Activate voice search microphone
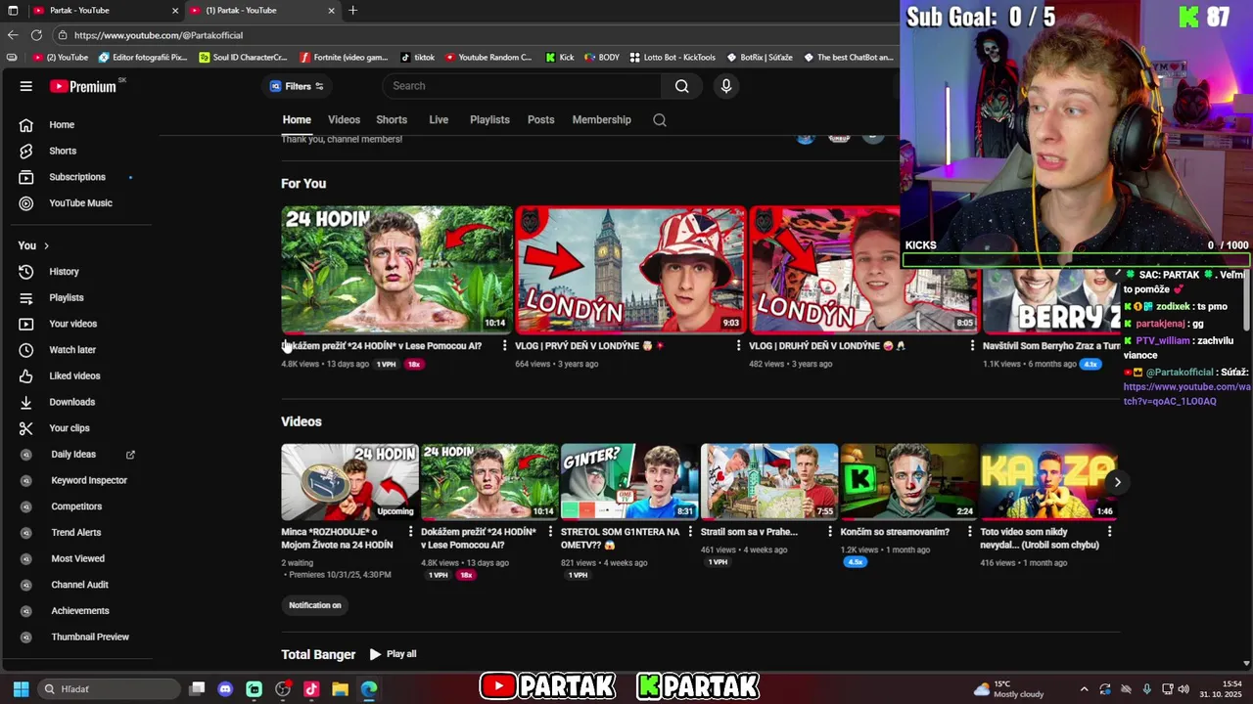The image size is (1253, 704). coord(725,86)
